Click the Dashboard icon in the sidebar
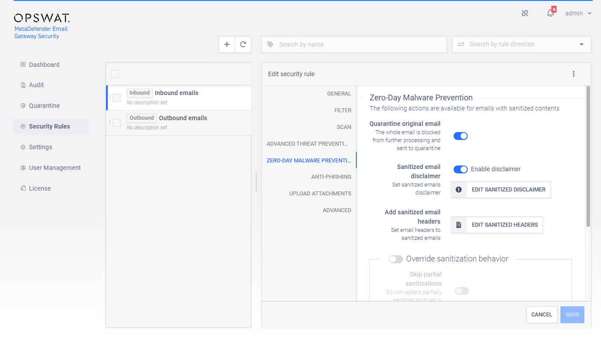Screen dimensions: 601x338 [23, 65]
